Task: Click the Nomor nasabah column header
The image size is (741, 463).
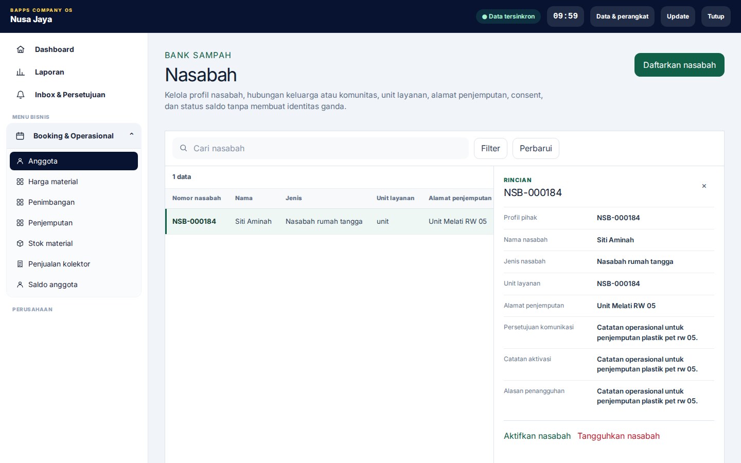Action: 197,198
